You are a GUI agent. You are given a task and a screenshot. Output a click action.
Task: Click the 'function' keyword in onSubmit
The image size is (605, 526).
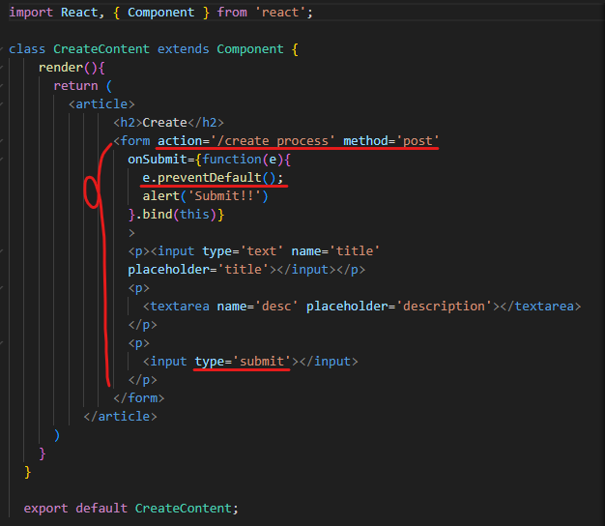tap(232, 160)
